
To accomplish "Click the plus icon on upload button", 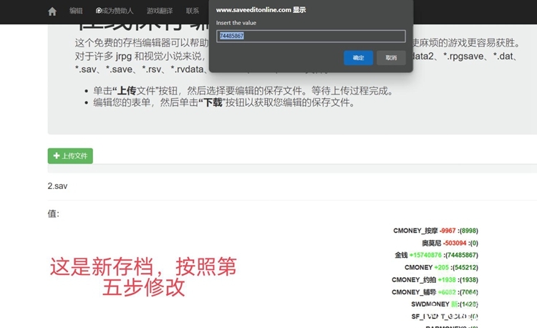I will (x=57, y=155).
